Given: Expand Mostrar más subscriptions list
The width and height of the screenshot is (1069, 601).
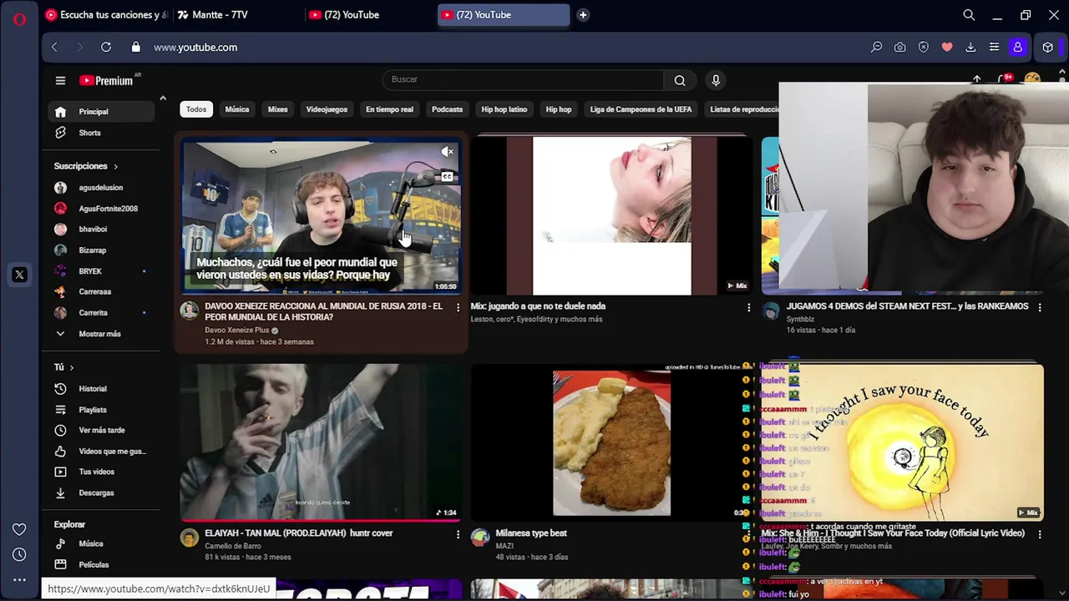Looking at the screenshot, I should (100, 334).
